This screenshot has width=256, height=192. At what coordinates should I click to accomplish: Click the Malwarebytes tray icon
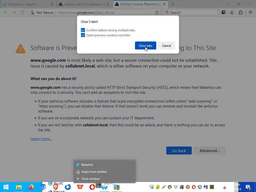(x=206, y=187)
